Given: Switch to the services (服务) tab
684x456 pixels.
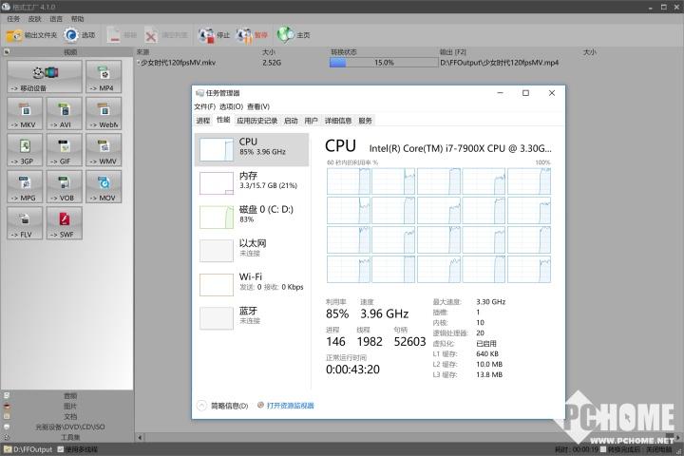Looking at the screenshot, I should [x=365, y=121].
